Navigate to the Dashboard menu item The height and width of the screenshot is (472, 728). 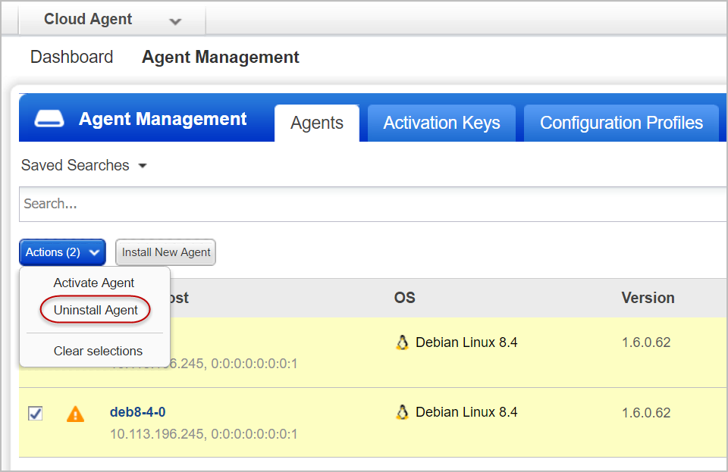point(71,57)
